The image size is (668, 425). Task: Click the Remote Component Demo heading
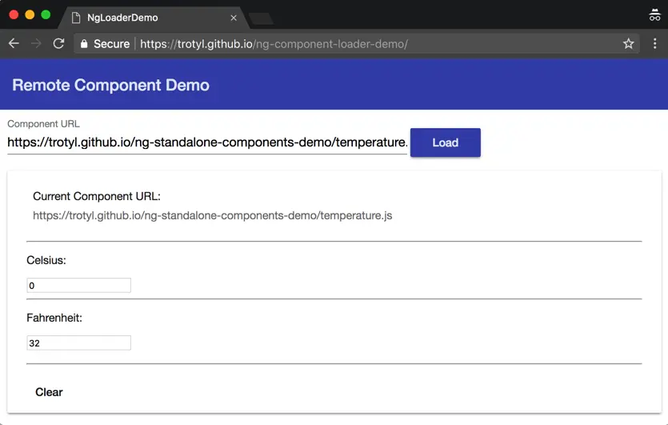point(111,85)
